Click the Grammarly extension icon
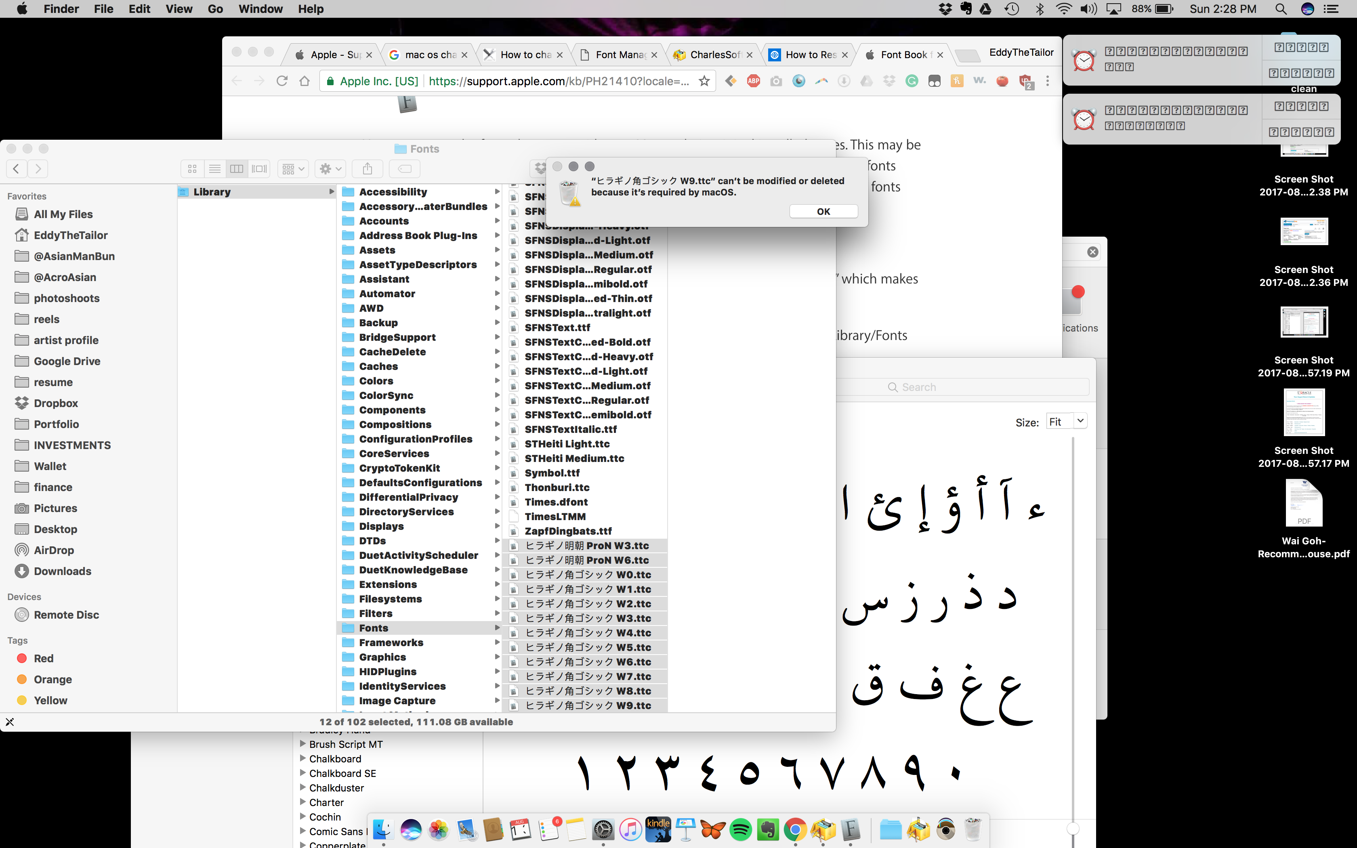Screen dimensions: 1357x848 coord(912,81)
